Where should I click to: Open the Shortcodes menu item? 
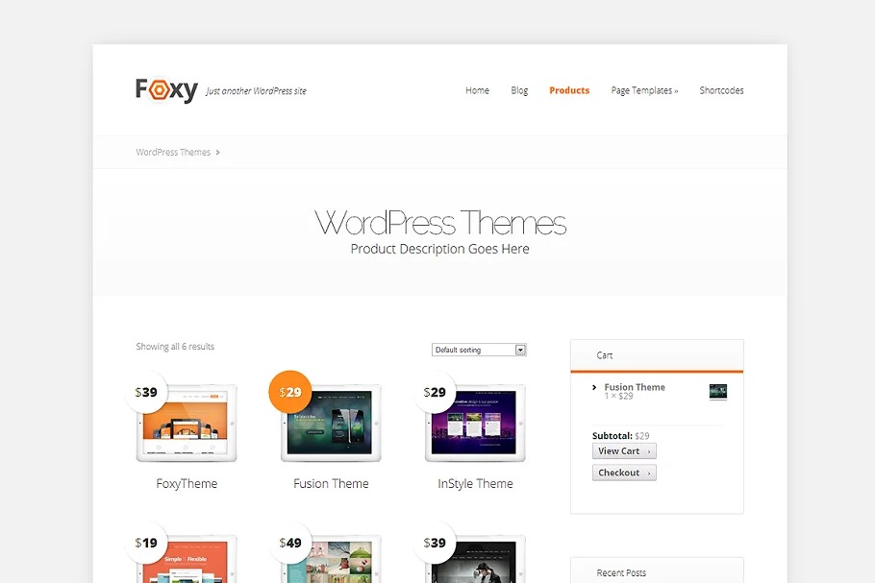[x=721, y=90]
